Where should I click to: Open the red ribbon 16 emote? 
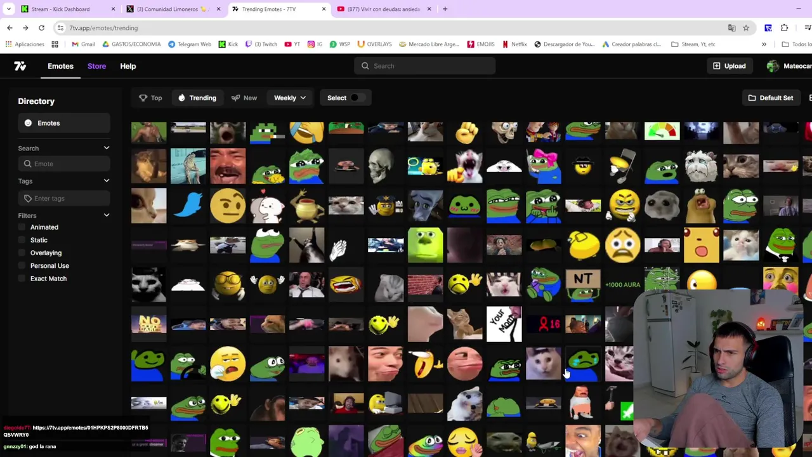pos(544,324)
